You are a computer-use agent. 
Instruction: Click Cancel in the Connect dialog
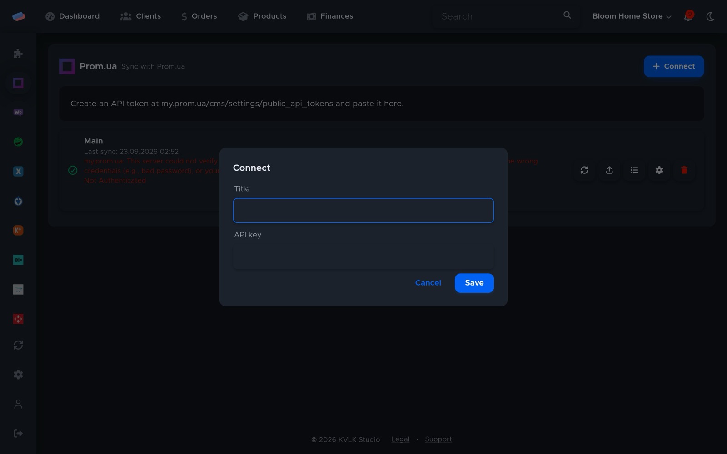click(428, 283)
